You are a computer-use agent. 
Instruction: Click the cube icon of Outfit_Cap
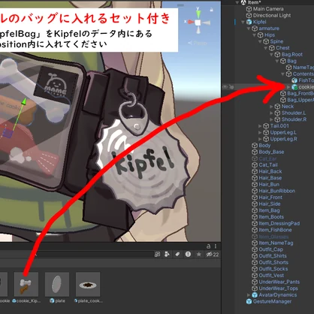point(255,249)
